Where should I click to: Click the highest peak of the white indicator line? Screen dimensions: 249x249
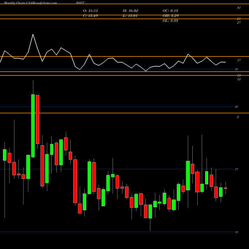click(33, 34)
